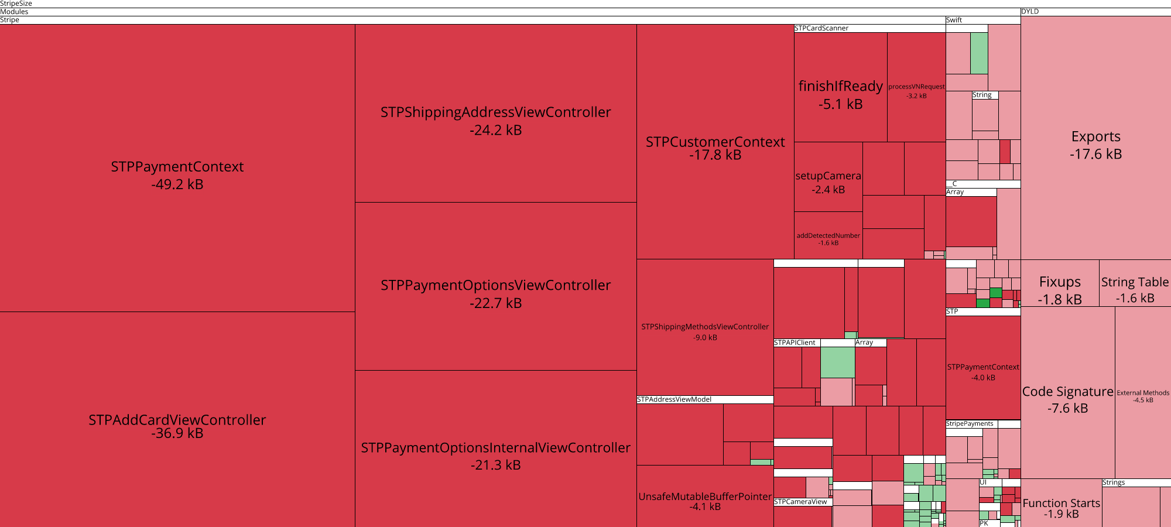
Task: Click the Swift module header
Action: click(x=983, y=20)
